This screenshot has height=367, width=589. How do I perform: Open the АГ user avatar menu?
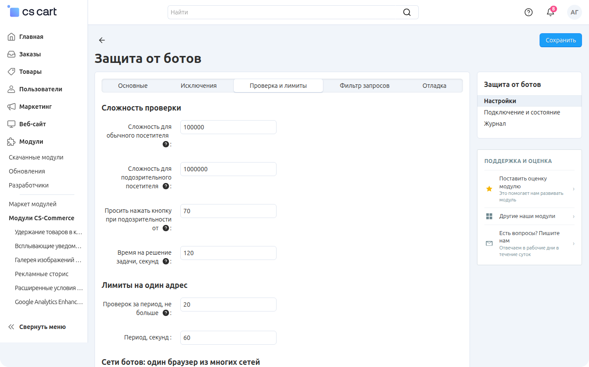click(x=575, y=12)
